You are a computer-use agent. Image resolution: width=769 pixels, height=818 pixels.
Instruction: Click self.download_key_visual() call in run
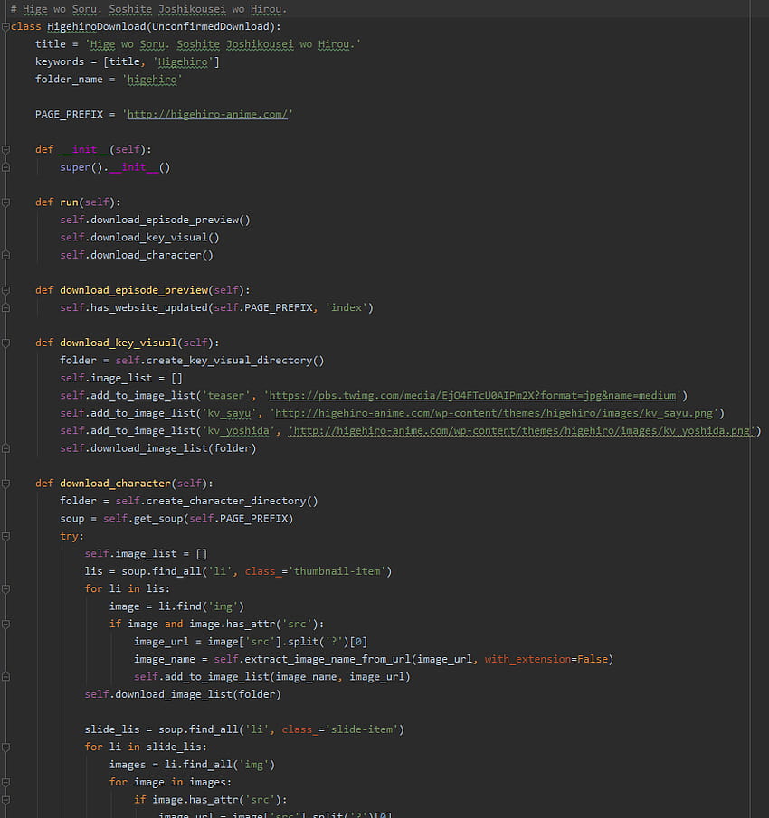tap(139, 238)
